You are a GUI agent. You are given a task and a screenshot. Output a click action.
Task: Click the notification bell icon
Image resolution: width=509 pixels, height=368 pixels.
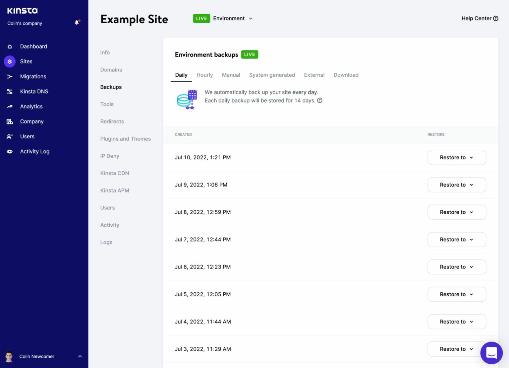[x=77, y=23]
